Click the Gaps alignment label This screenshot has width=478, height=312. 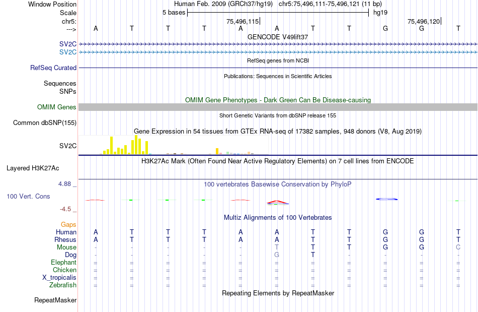pos(68,225)
